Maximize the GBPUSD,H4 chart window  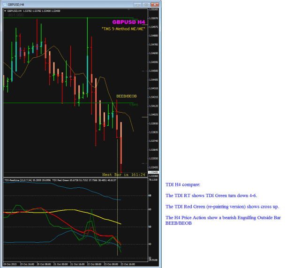(x=146, y=5)
